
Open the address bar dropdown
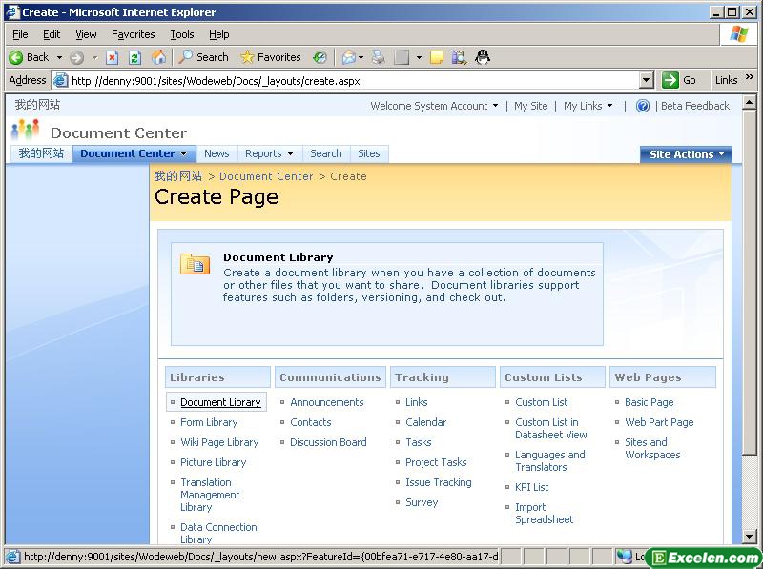[647, 80]
